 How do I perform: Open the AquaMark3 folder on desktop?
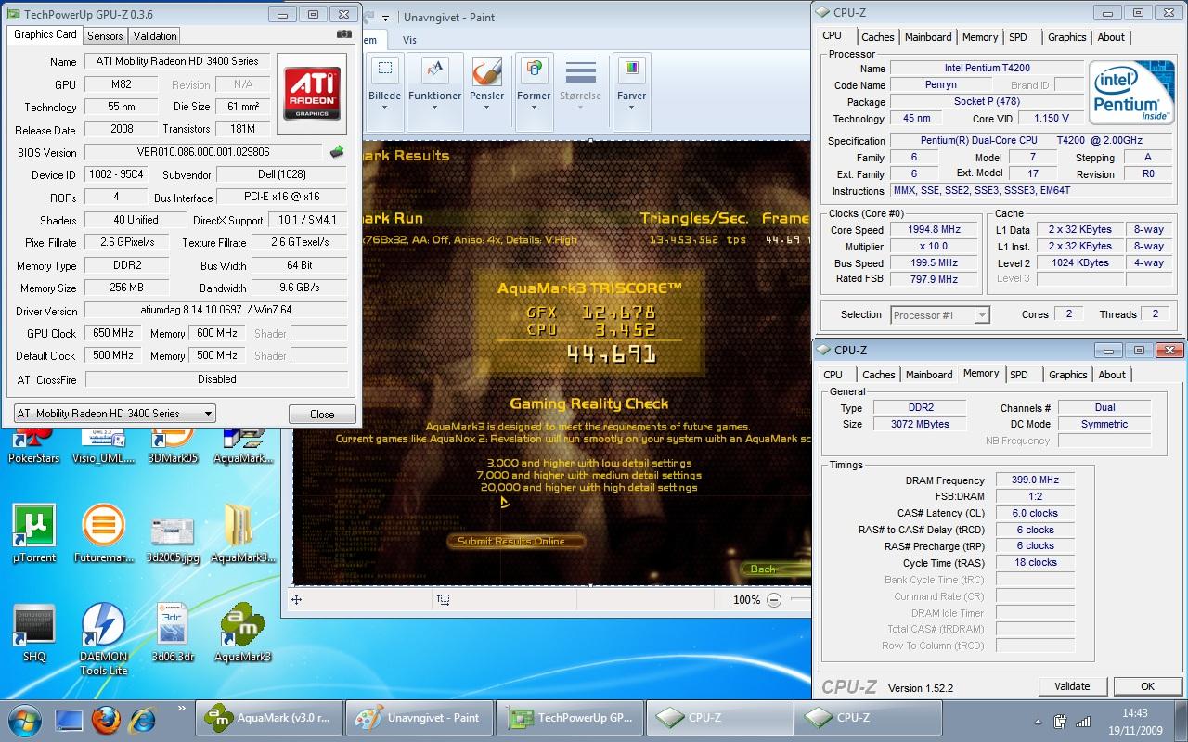[x=242, y=533]
